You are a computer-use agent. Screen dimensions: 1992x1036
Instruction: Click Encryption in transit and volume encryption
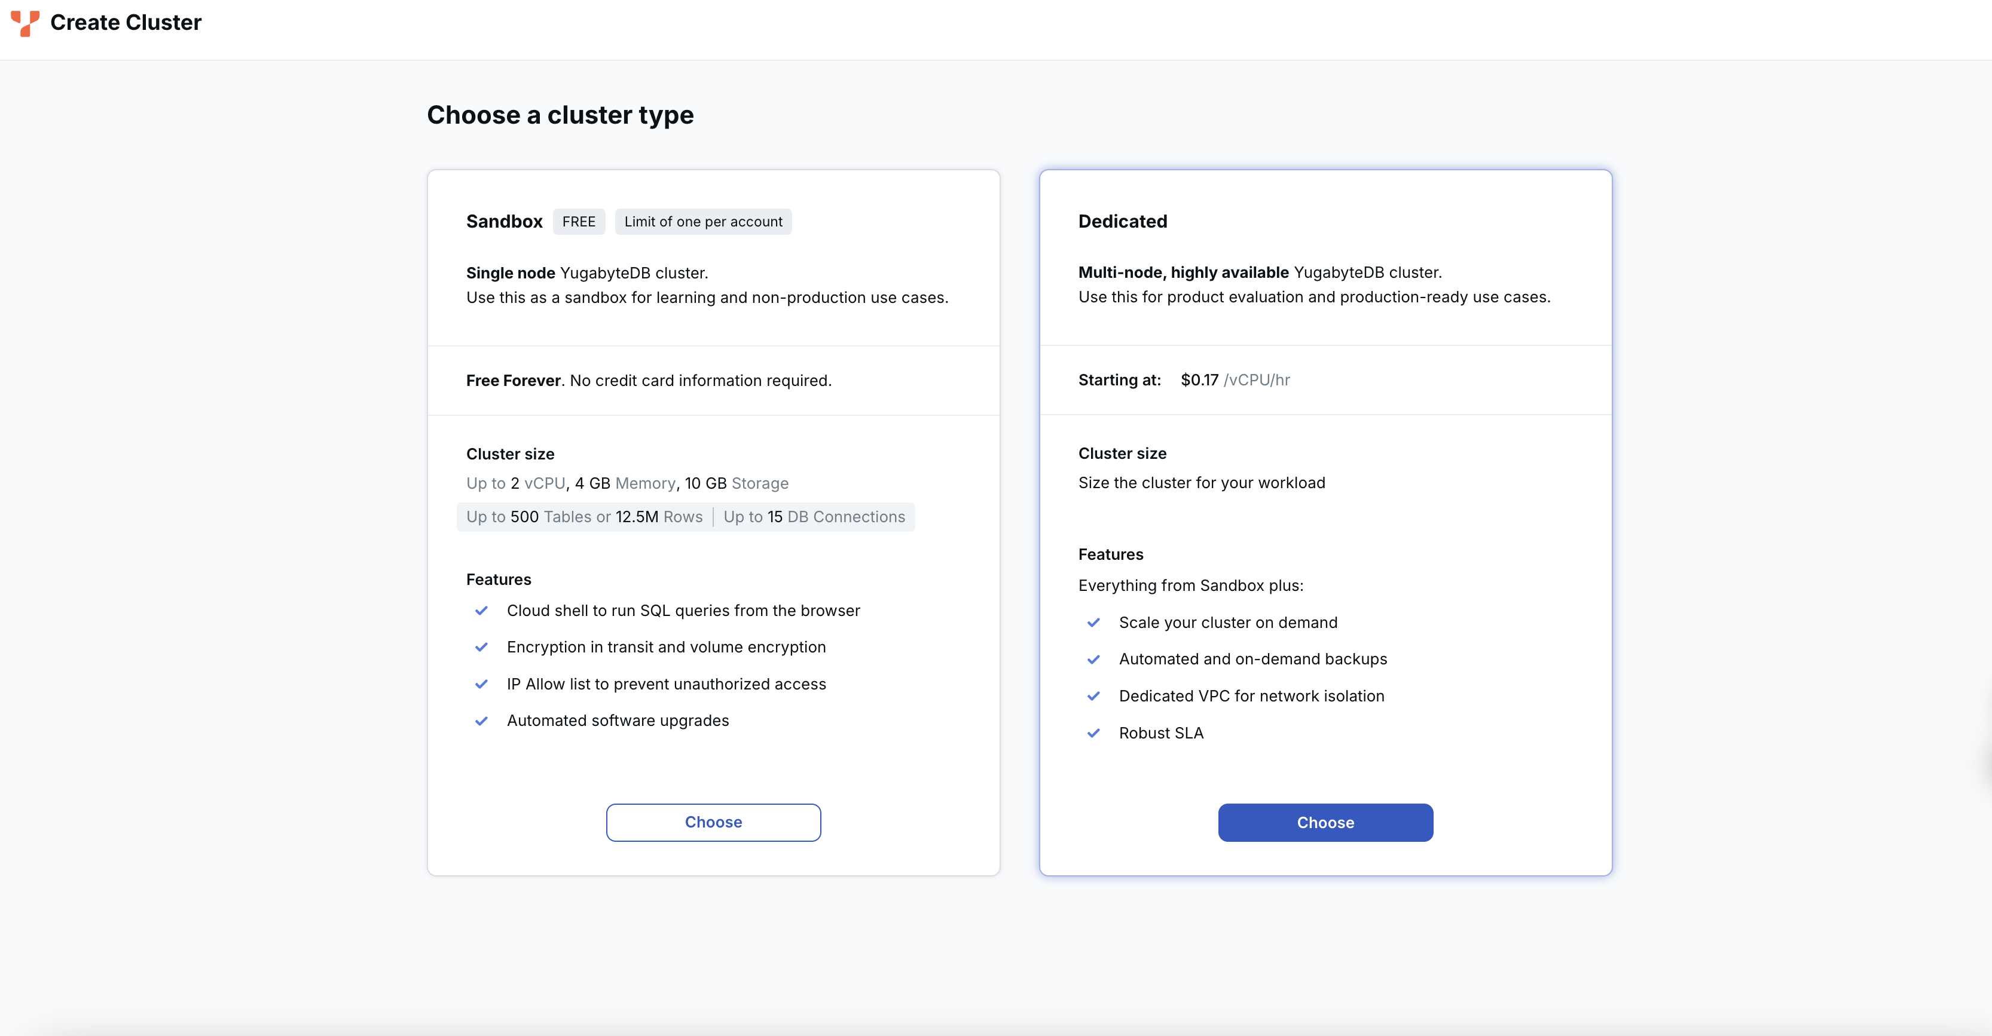click(x=666, y=648)
